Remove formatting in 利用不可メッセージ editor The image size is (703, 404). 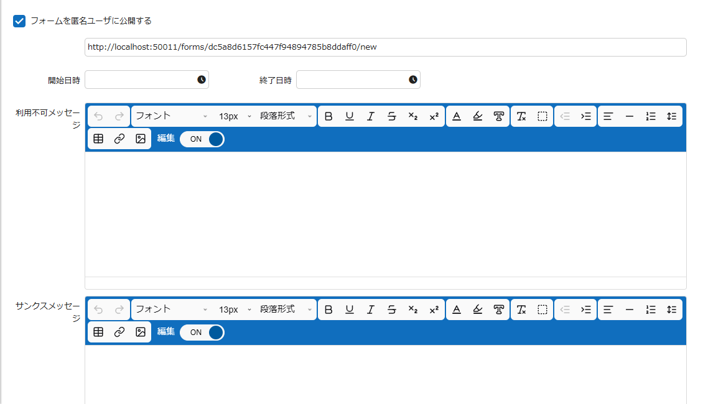pos(521,116)
